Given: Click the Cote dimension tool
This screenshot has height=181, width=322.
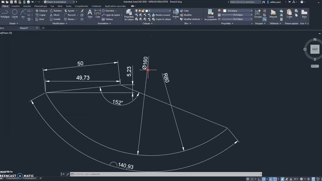Looking at the screenshot, I should pyautogui.click(x=98, y=14).
